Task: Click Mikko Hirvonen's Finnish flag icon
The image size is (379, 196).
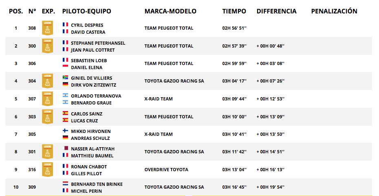Action: point(65,131)
